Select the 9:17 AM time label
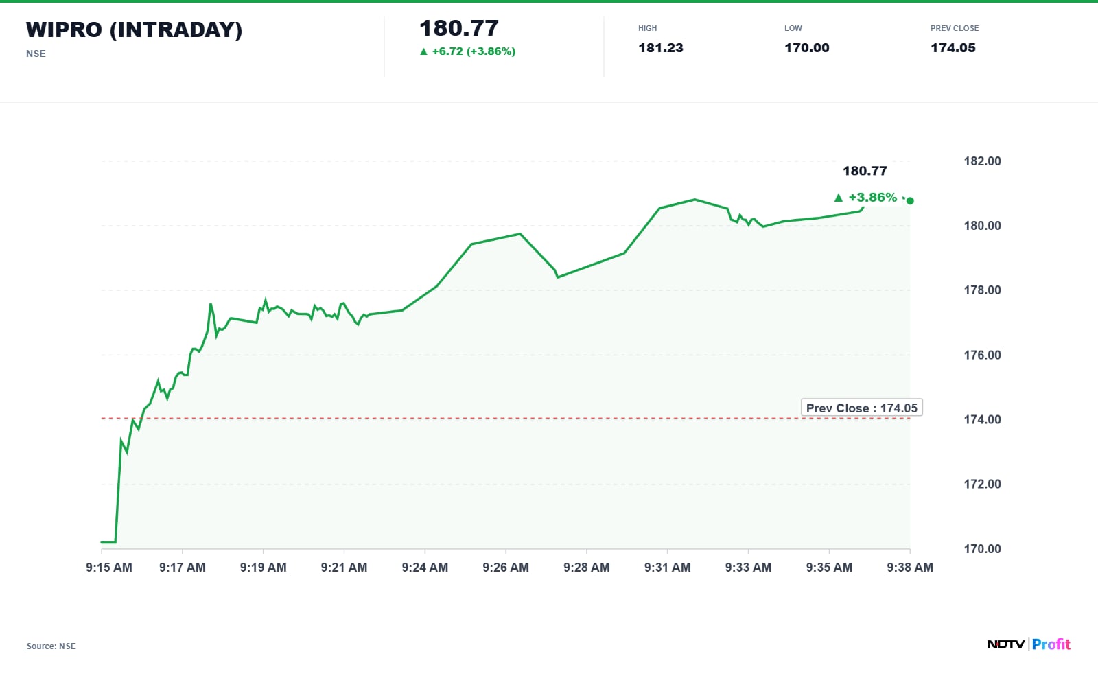 click(183, 568)
